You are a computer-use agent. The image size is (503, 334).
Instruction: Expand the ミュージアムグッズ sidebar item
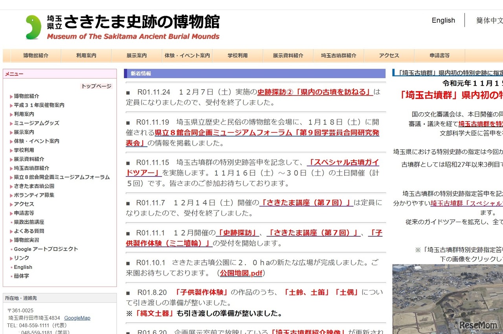coord(36,123)
